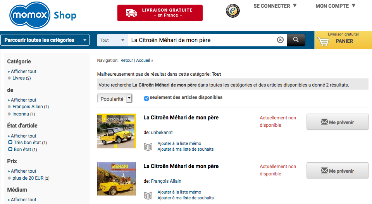
Task: Click the momox Shop logo
Action: point(43,15)
